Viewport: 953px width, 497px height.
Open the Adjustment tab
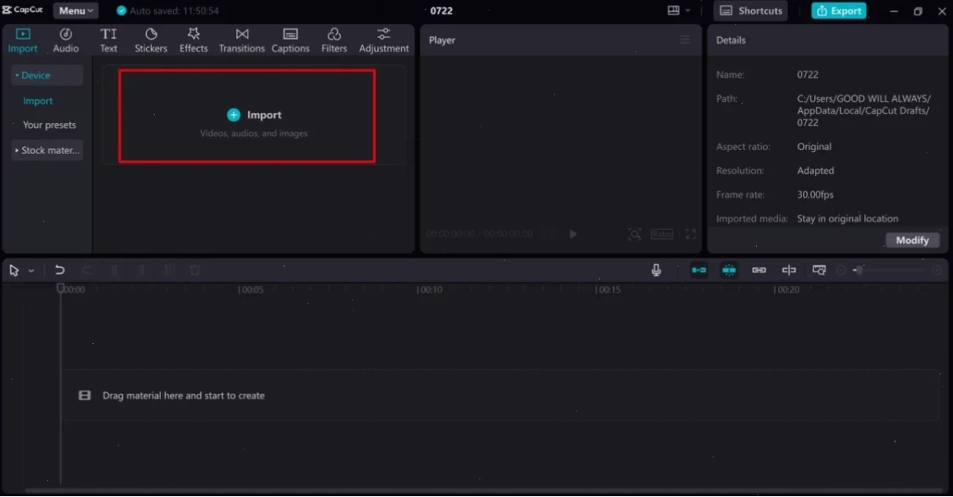[384, 40]
